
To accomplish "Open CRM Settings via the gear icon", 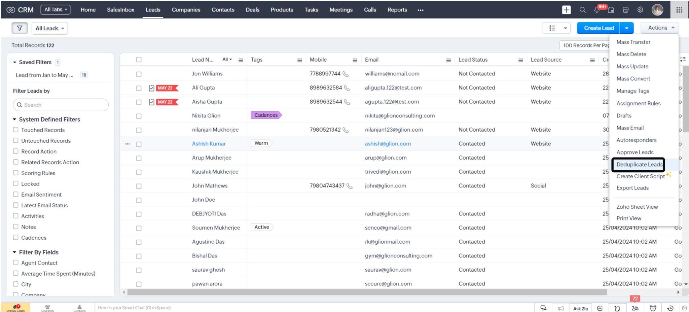I will click(x=640, y=10).
